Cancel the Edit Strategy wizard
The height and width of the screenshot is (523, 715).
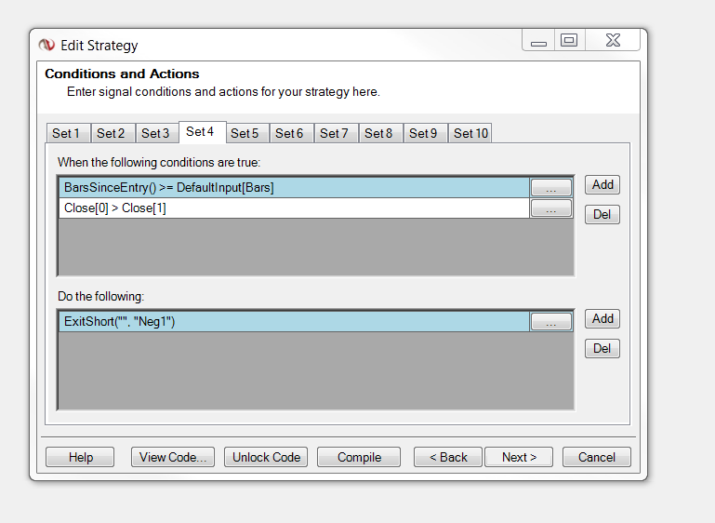click(x=597, y=457)
